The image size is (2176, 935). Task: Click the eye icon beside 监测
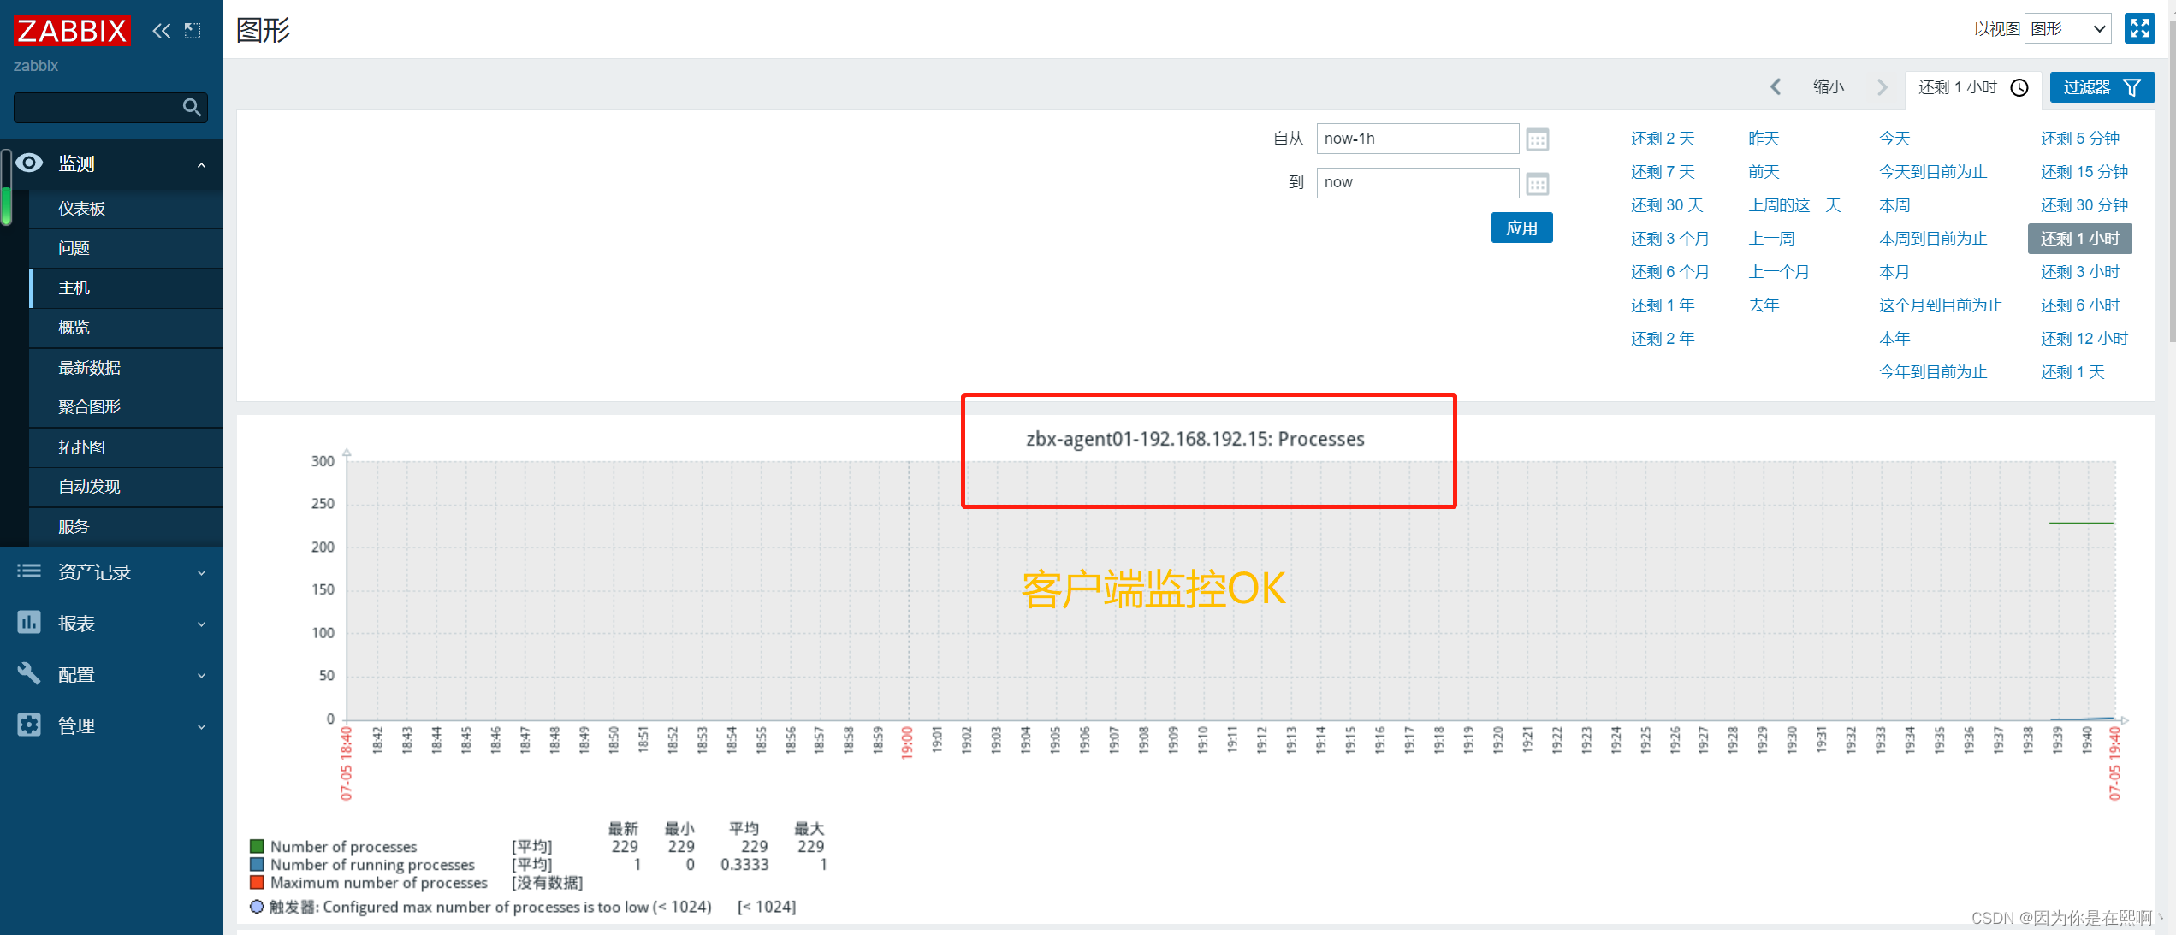pos(29,163)
